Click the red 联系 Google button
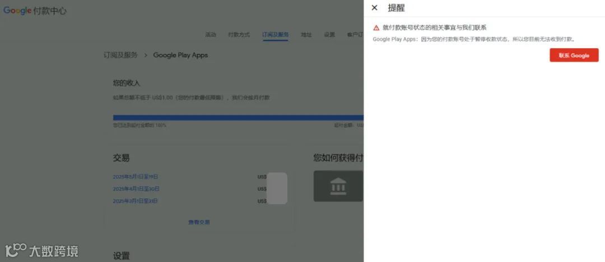605x262 pixels. [x=574, y=55]
